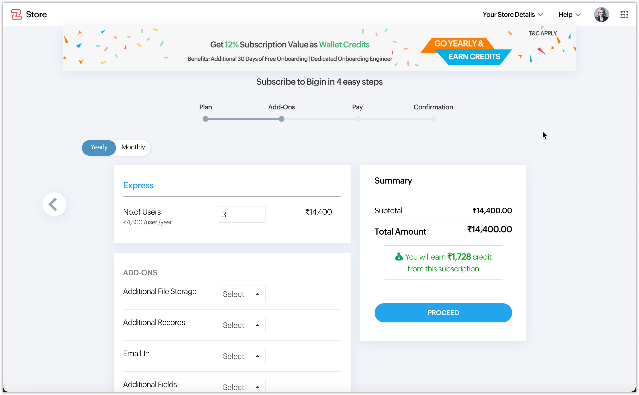Switch billing to Monthly
639x395 pixels.
click(133, 147)
